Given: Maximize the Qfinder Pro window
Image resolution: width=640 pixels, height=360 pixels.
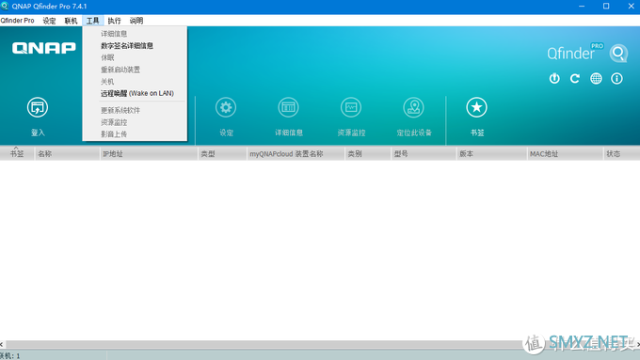Looking at the screenshot, I should pos(606,7).
